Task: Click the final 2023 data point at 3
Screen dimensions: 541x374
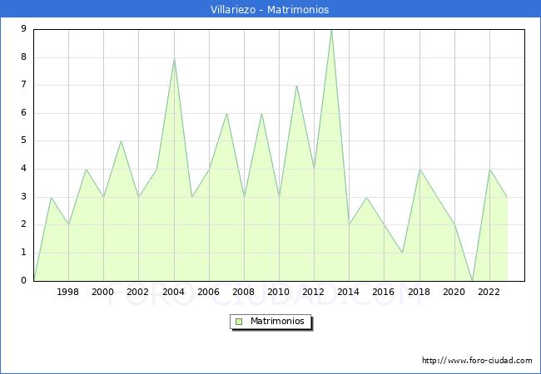Action: [507, 197]
